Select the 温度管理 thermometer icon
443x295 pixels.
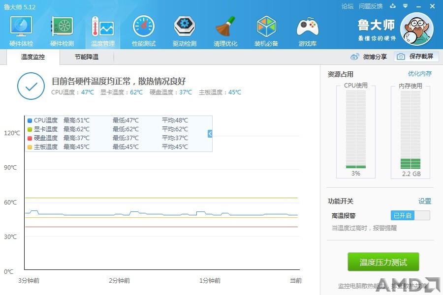[103, 27]
